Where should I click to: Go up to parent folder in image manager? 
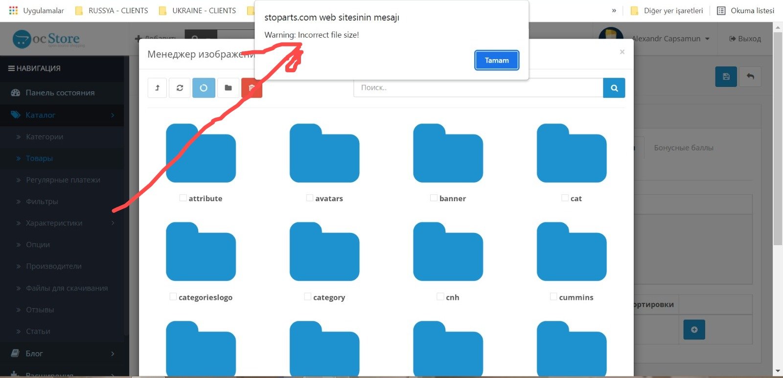157,88
